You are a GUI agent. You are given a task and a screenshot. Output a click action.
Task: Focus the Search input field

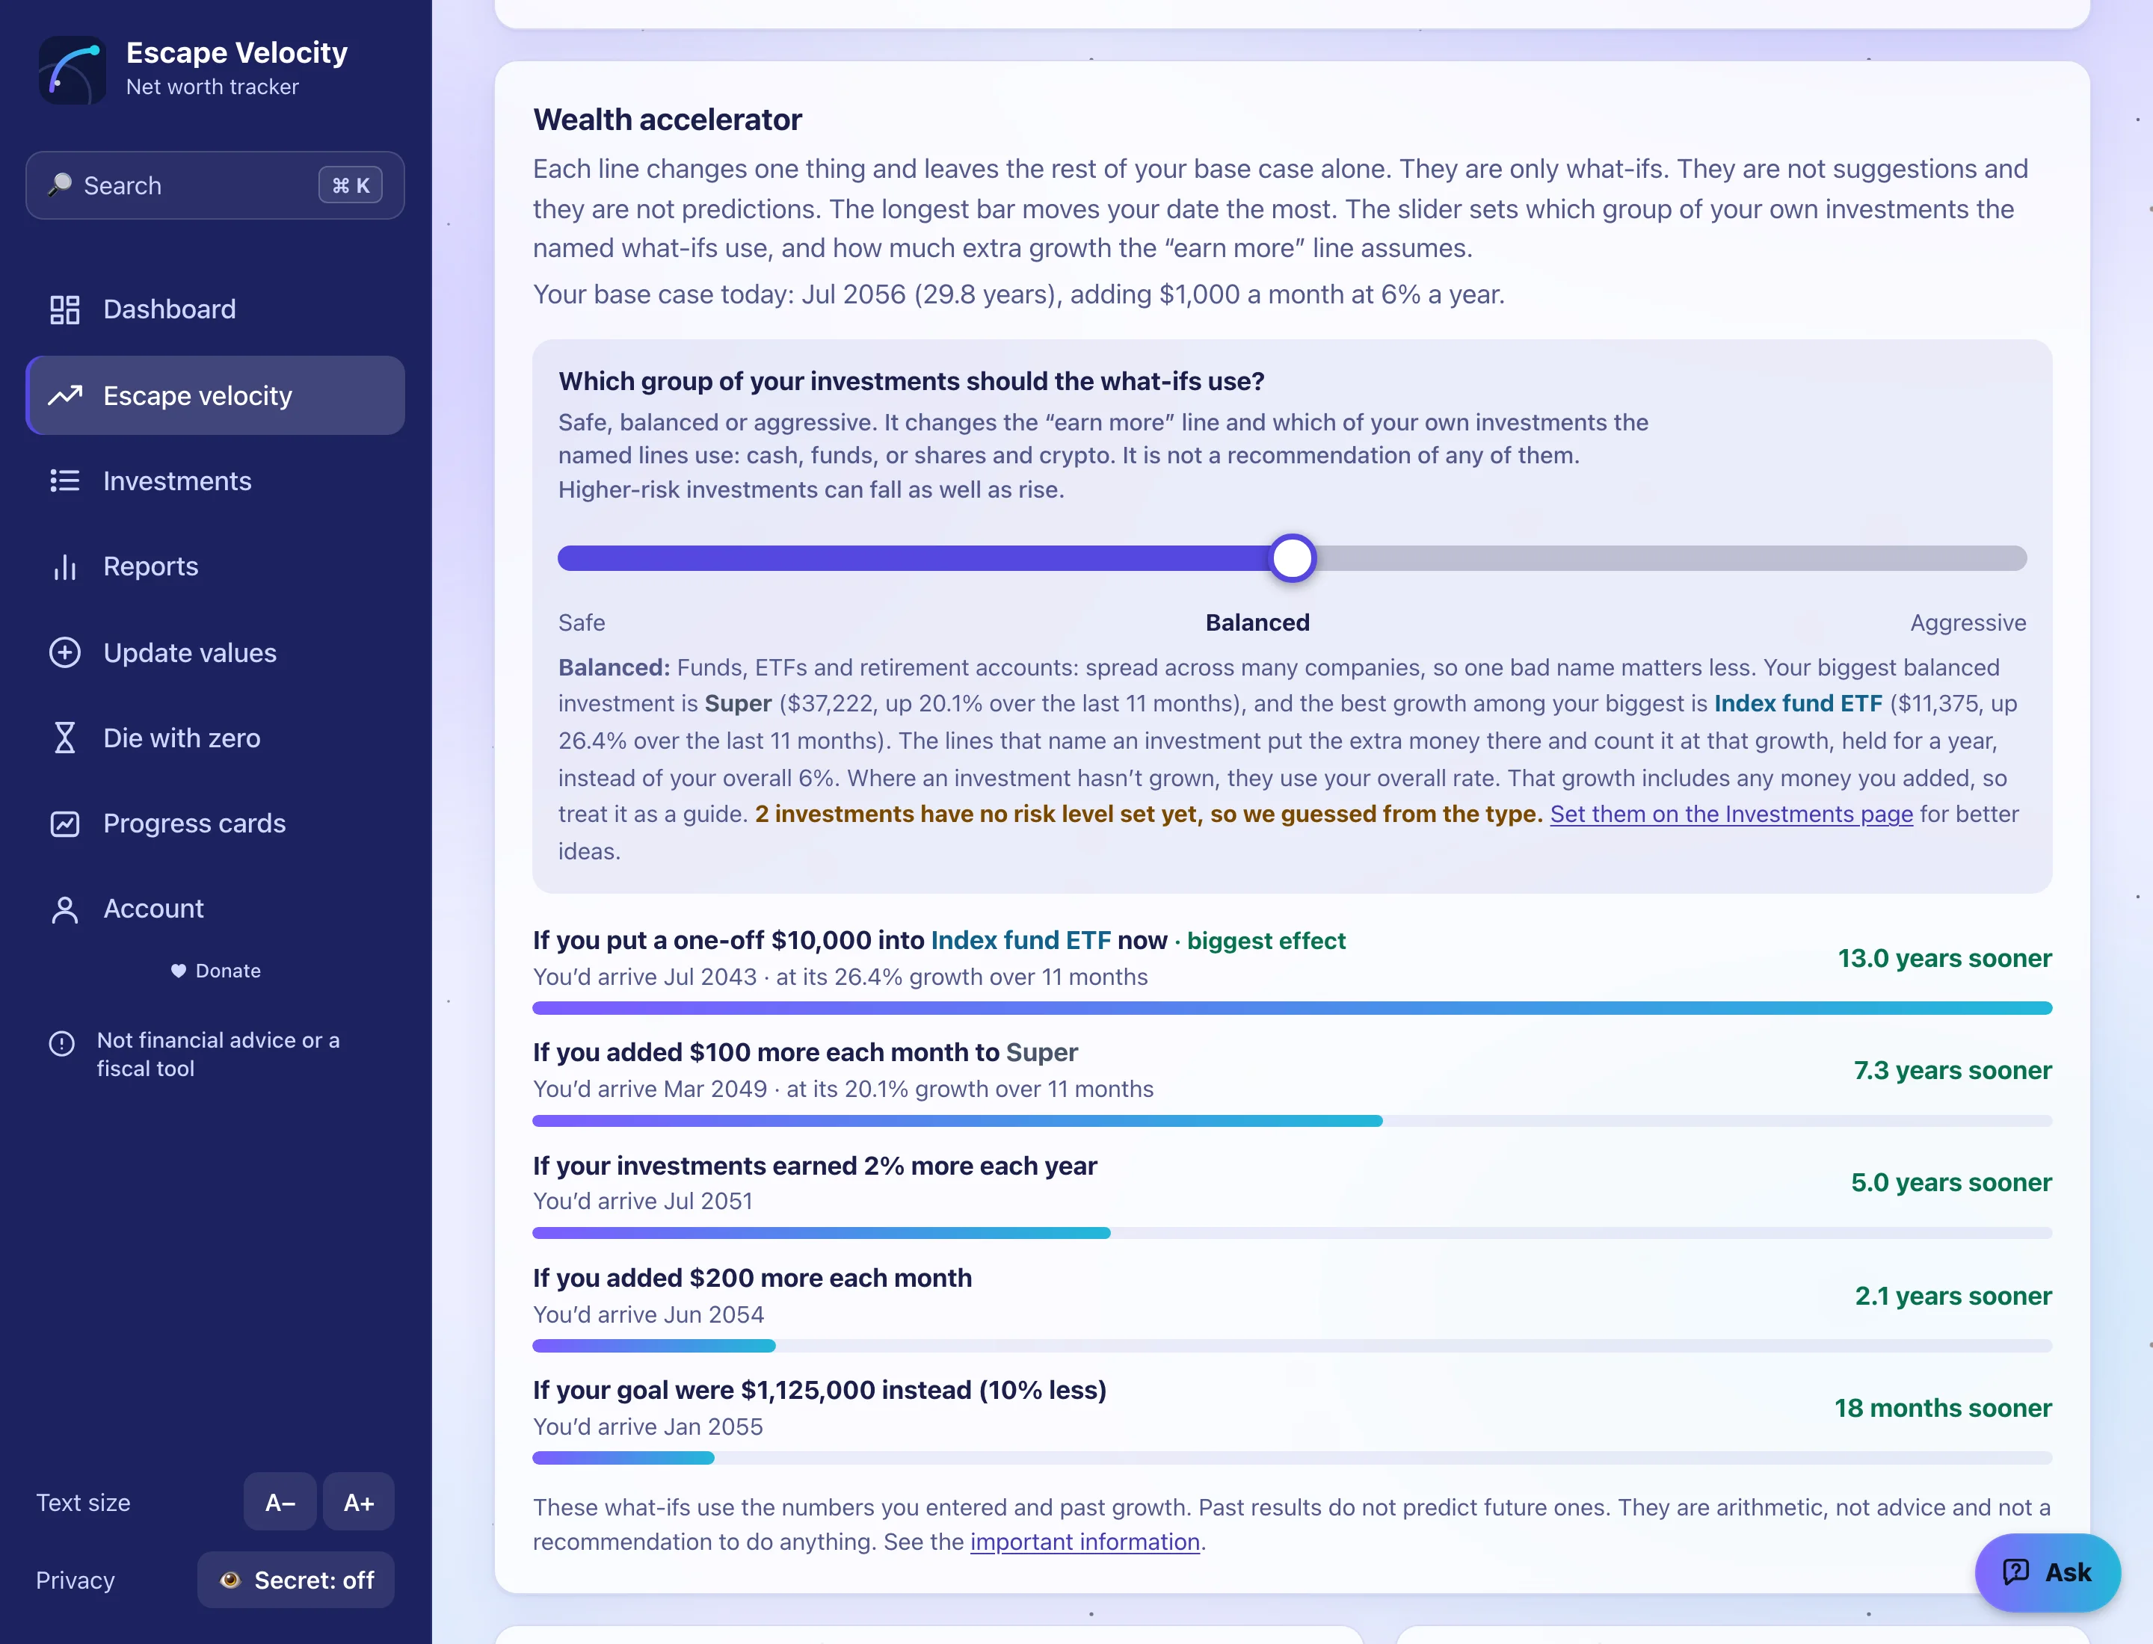(215, 185)
